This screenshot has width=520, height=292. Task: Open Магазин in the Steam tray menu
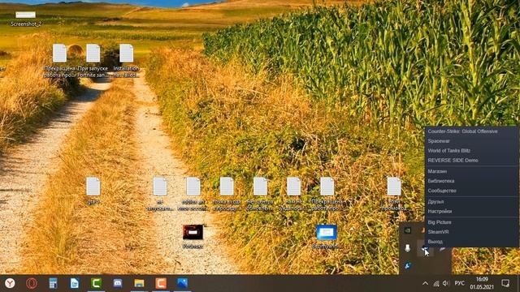[x=471, y=171]
